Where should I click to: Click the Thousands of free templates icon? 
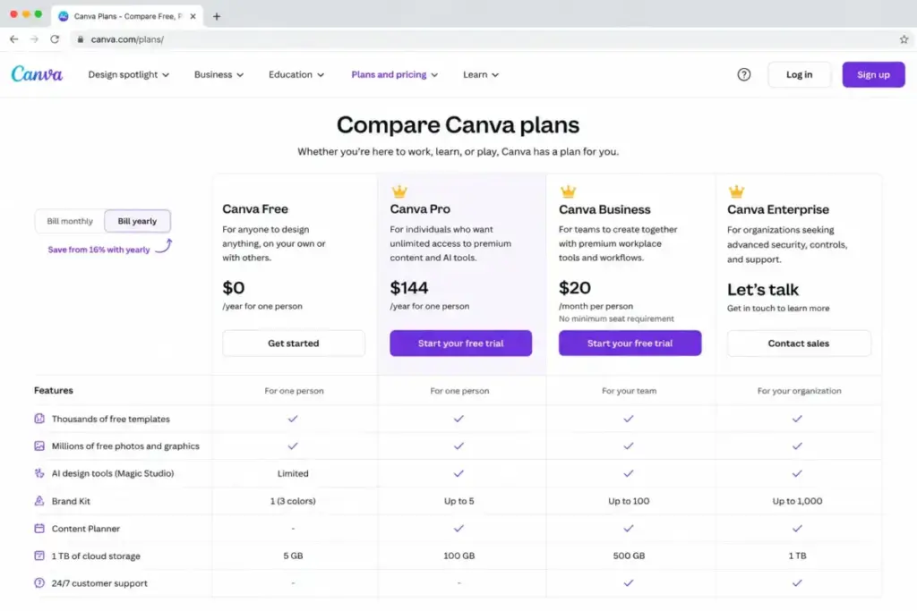39,419
